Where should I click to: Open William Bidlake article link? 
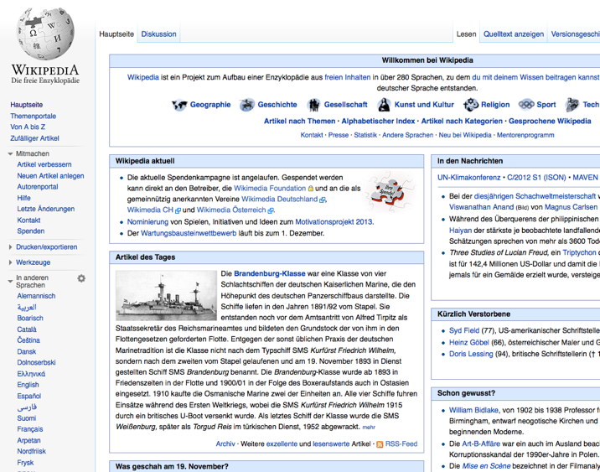click(x=473, y=410)
